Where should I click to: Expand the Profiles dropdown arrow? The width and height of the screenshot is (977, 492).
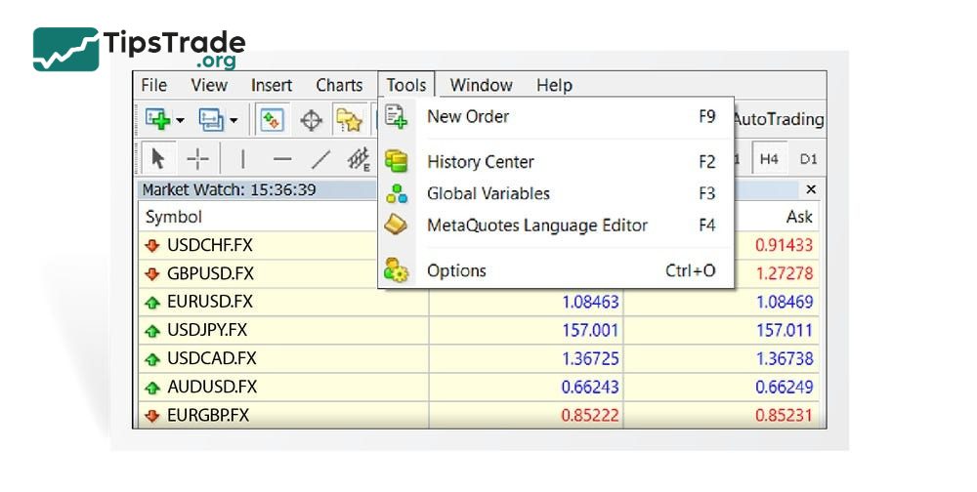point(234,121)
